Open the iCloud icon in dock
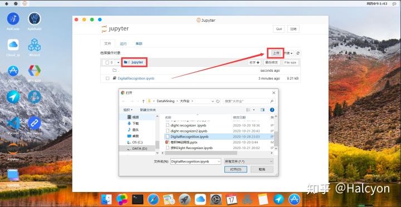401x207 pixels. click(200, 199)
